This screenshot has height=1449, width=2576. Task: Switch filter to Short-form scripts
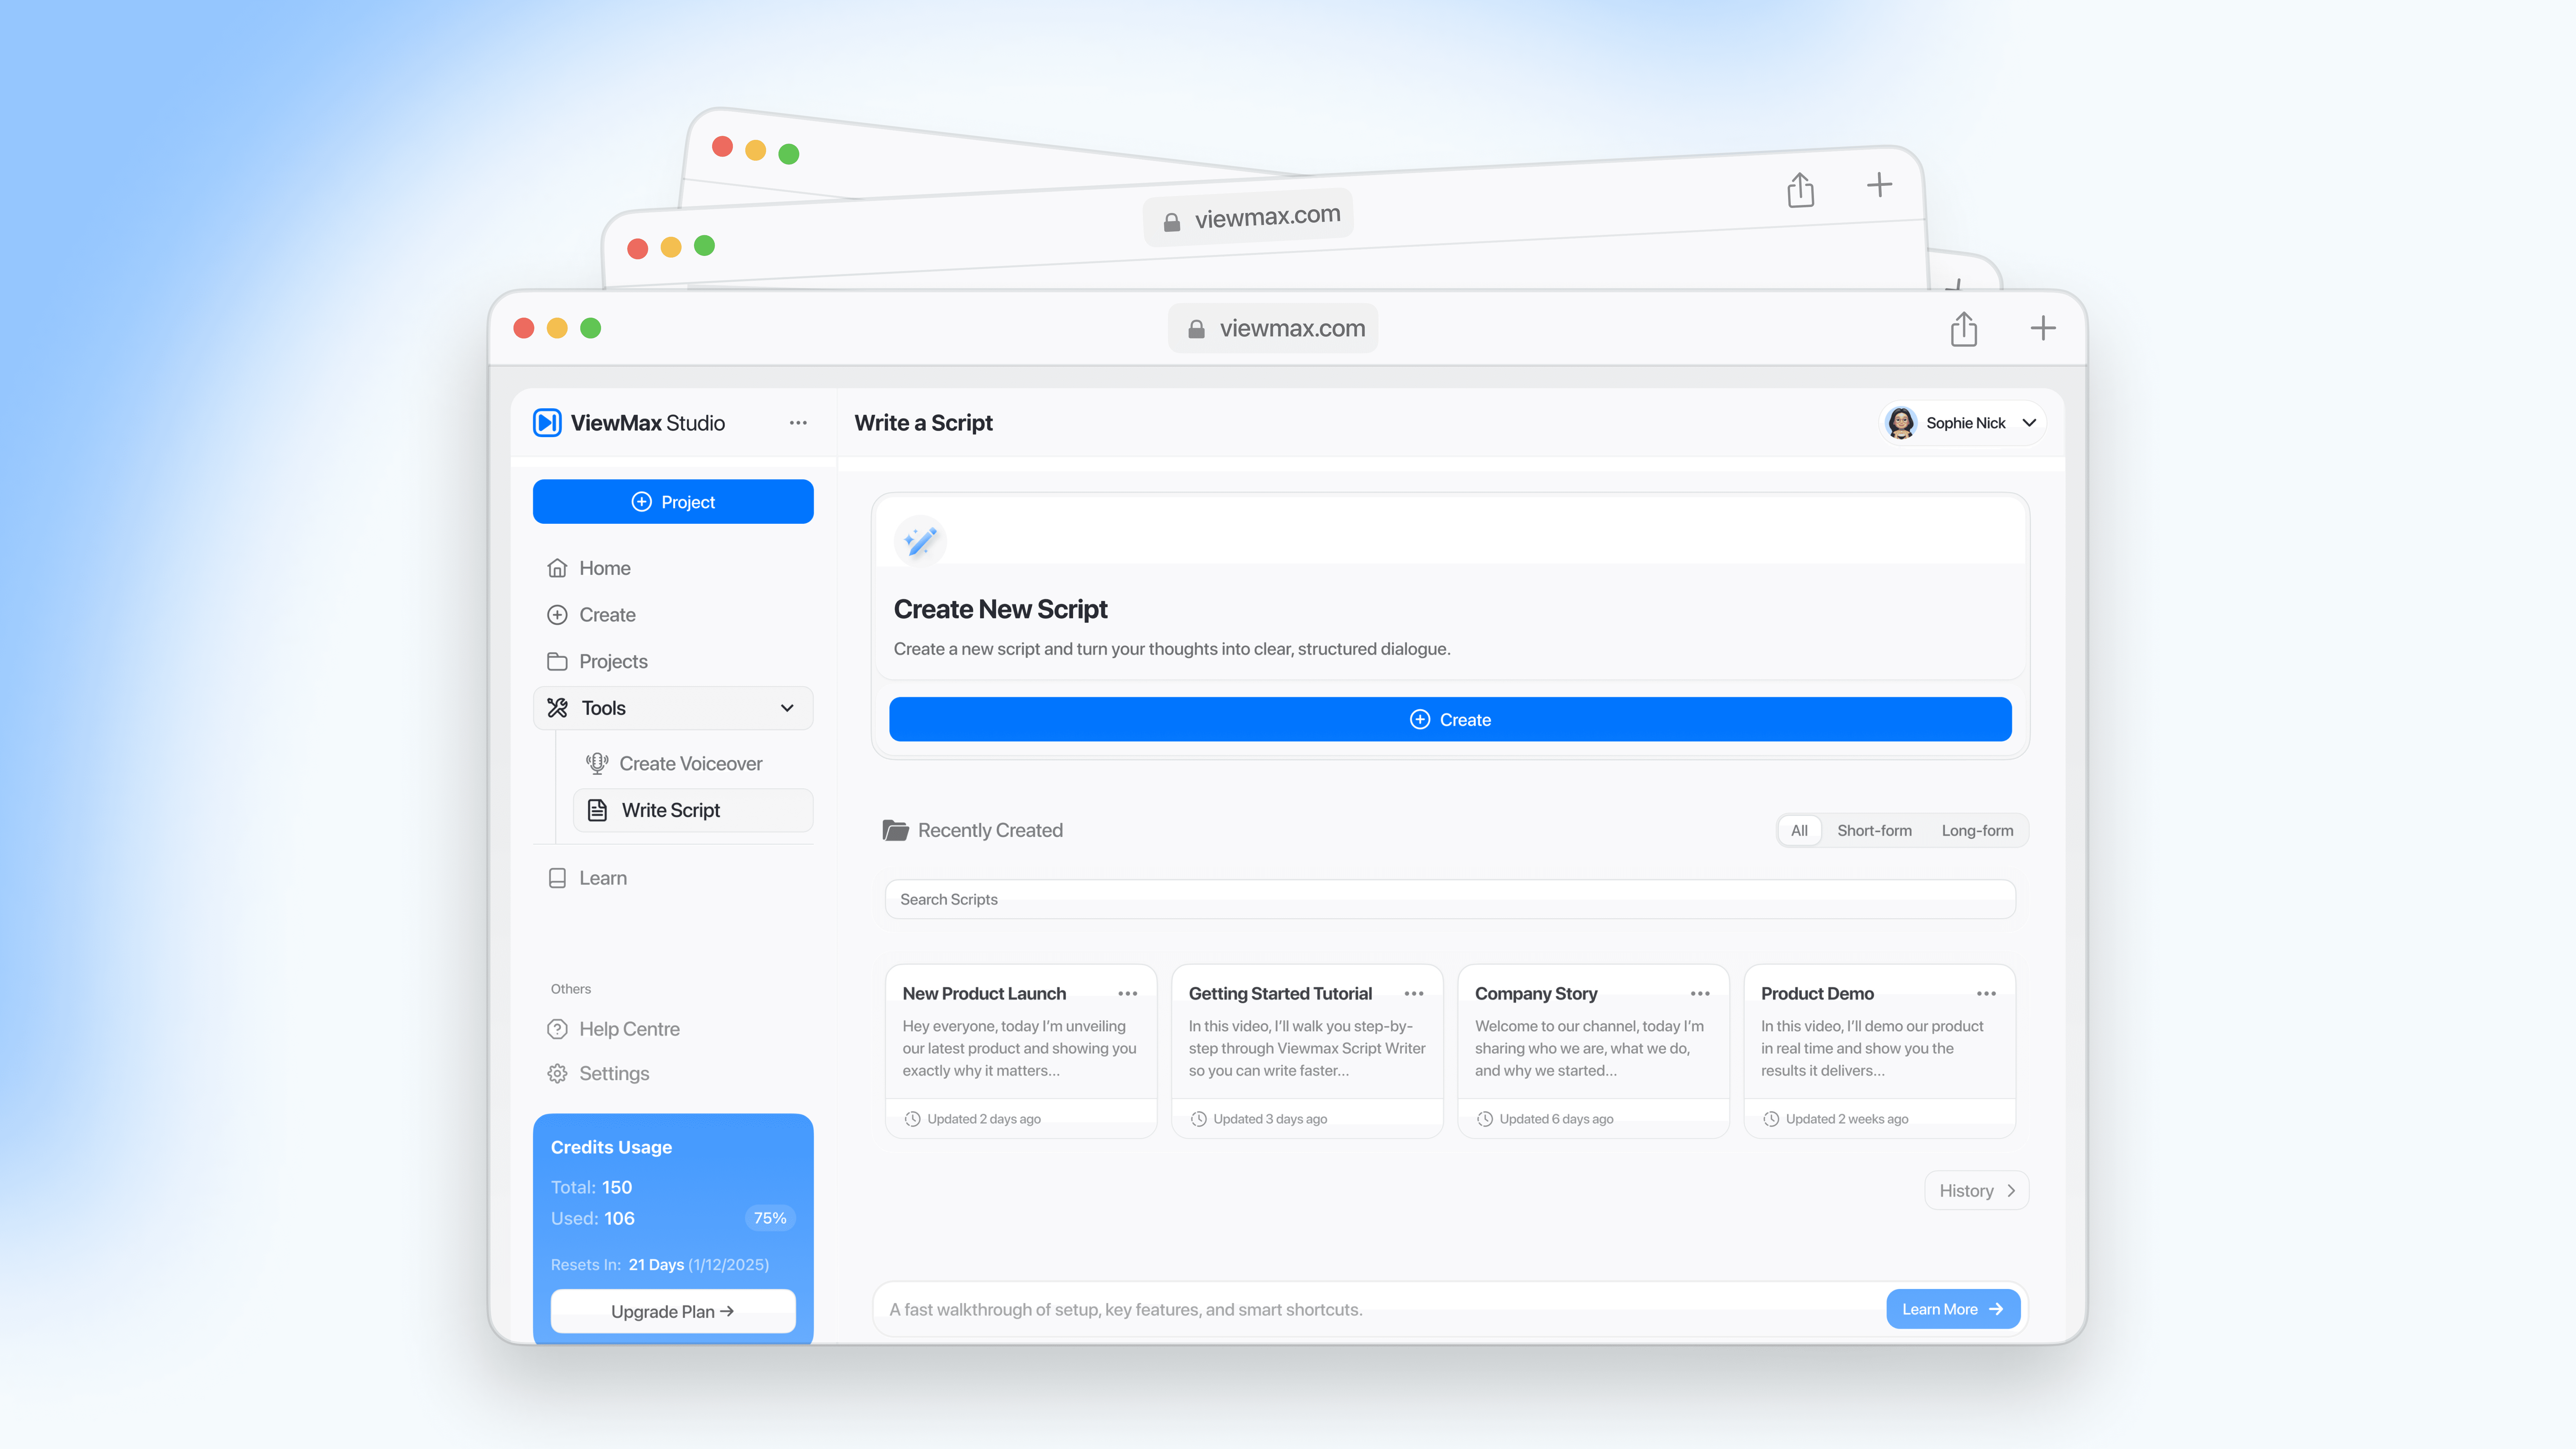(1874, 830)
